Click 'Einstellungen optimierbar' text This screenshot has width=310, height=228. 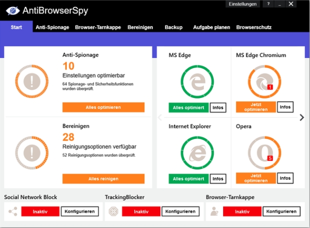[x=93, y=75]
